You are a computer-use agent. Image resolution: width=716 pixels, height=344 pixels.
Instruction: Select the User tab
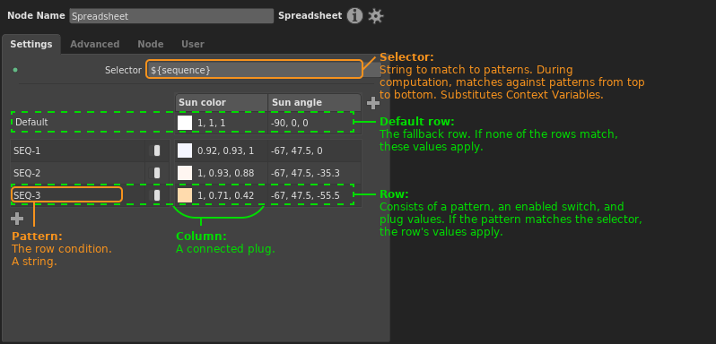click(x=193, y=44)
